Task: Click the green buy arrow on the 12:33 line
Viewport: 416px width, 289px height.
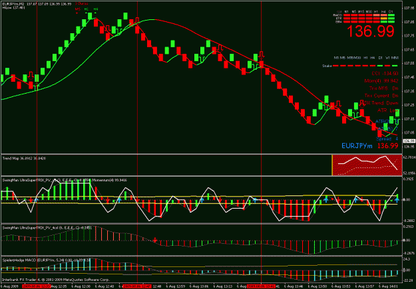Action: (x=37, y=87)
